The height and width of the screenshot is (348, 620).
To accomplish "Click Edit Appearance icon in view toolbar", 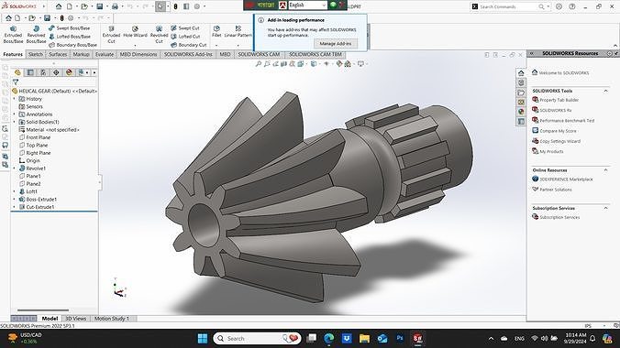I will click(338, 63).
